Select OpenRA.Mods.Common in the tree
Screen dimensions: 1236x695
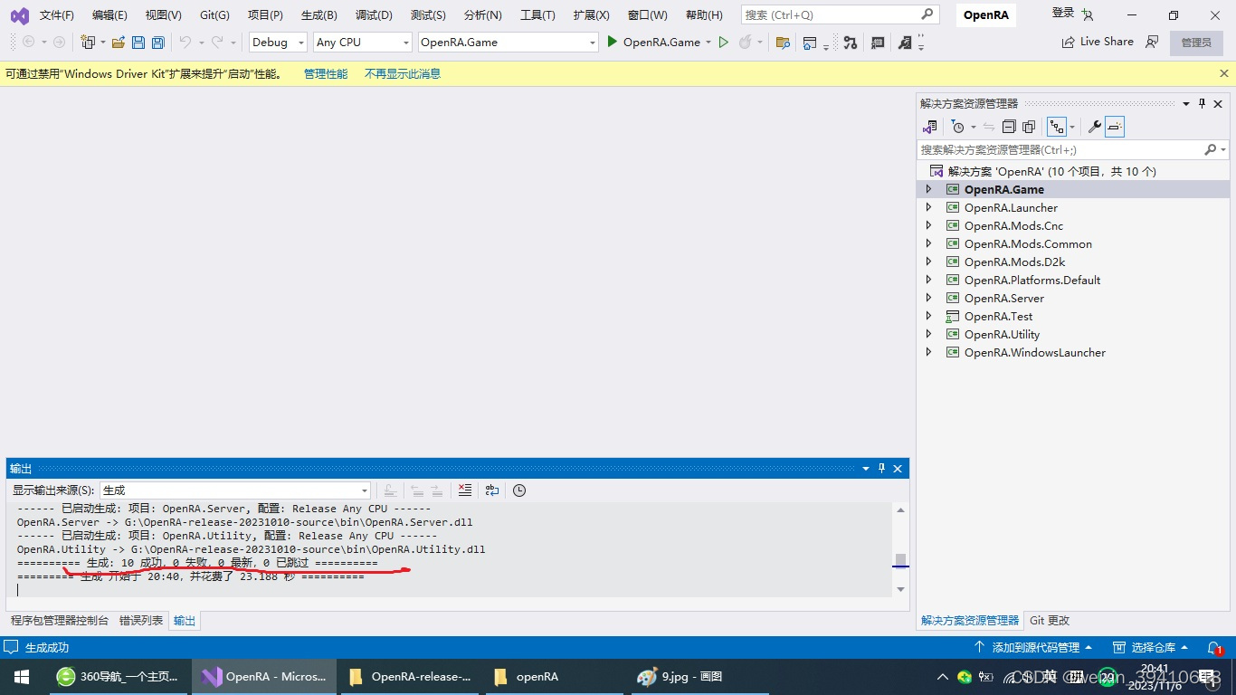[x=1028, y=243]
